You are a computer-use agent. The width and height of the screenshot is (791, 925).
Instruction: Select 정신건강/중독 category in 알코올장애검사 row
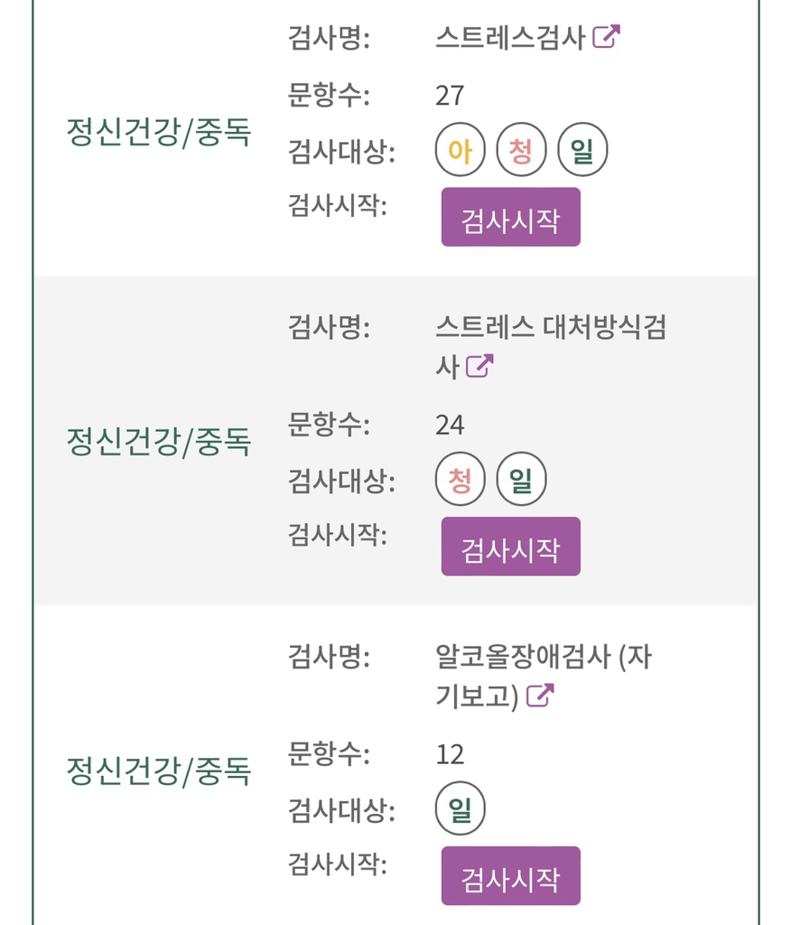pyautogui.click(x=158, y=771)
